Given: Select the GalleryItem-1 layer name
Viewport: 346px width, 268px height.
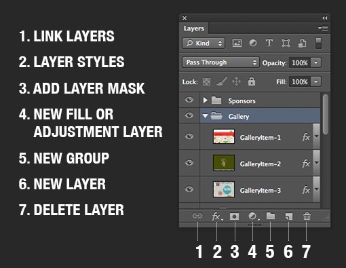Looking at the screenshot, I should [261, 138].
